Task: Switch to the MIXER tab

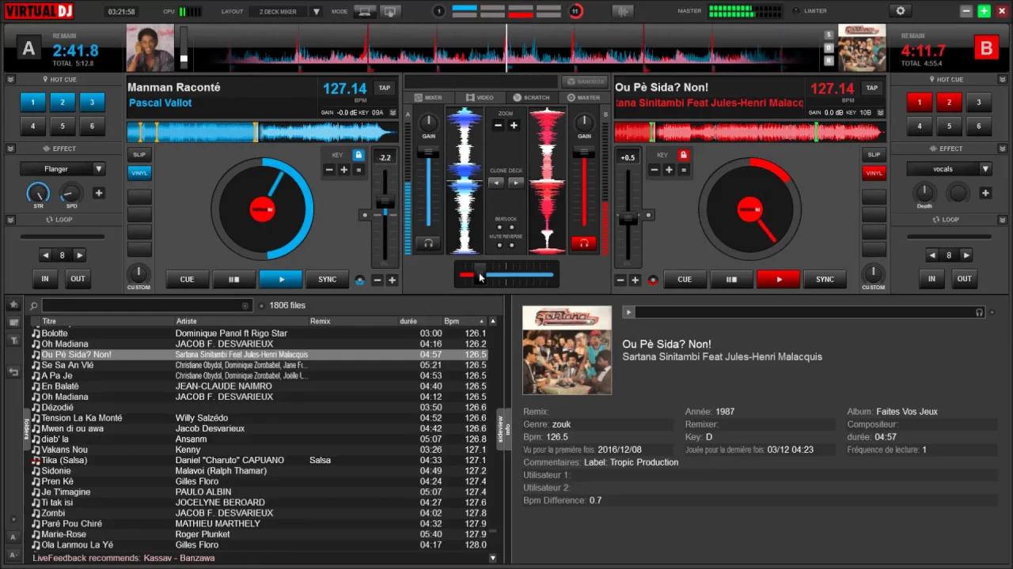Action: 428,97
